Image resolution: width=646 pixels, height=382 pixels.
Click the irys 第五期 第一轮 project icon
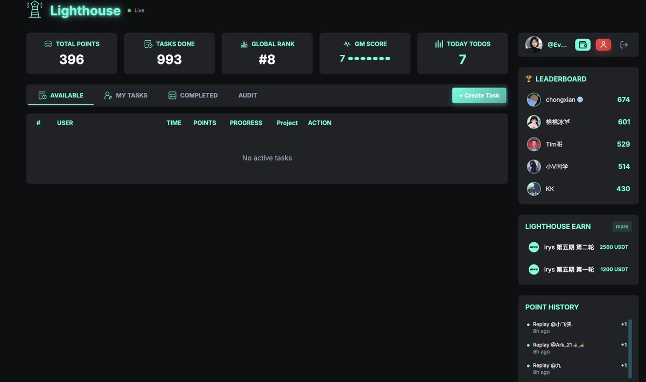pyautogui.click(x=533, y=269)
